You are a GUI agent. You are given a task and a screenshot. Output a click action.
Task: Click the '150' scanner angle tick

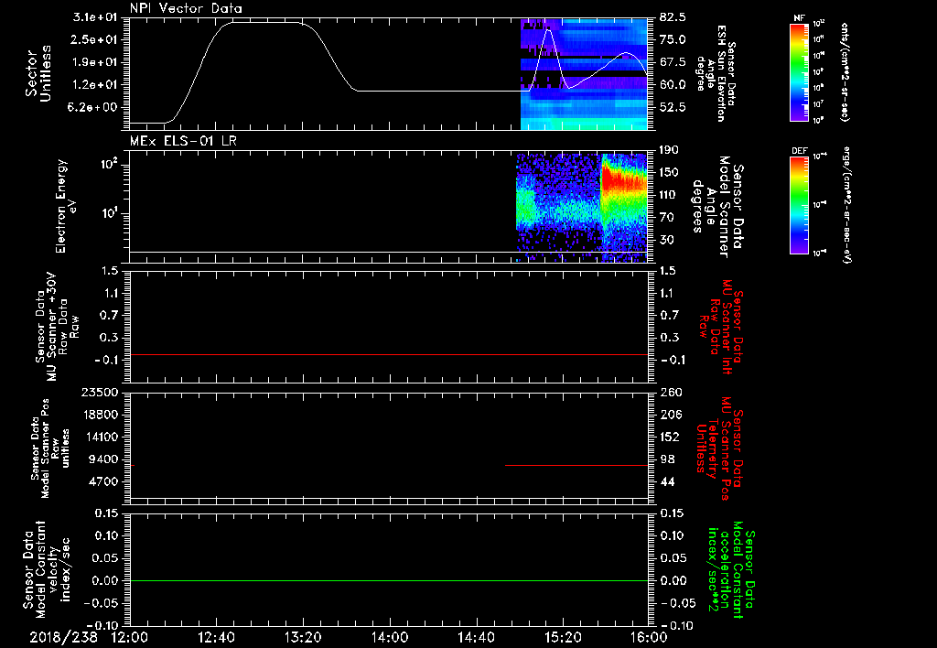(x=670, y=173)
